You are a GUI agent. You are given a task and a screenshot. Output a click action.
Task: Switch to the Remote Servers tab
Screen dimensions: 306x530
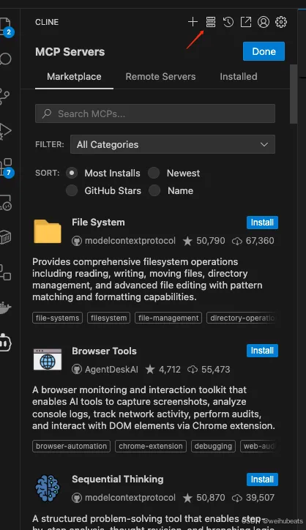coord(160,77)
